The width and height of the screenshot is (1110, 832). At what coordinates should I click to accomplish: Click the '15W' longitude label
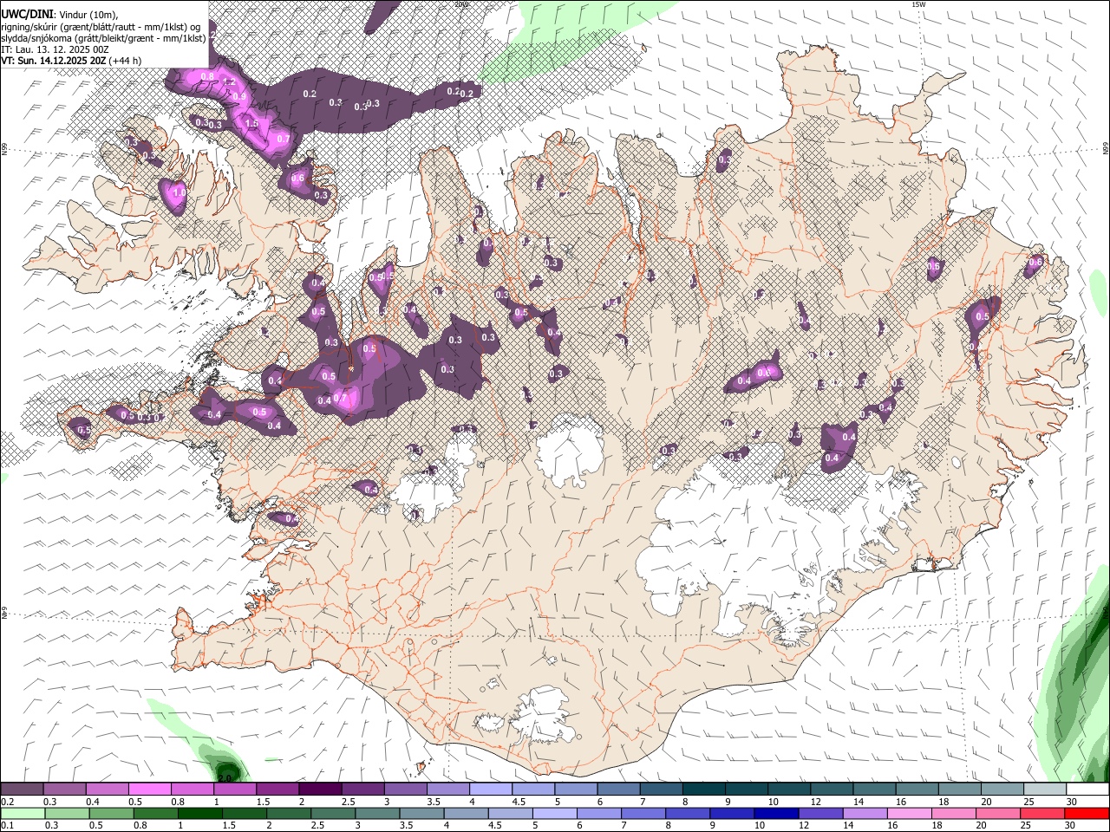(x=918, y=4)
